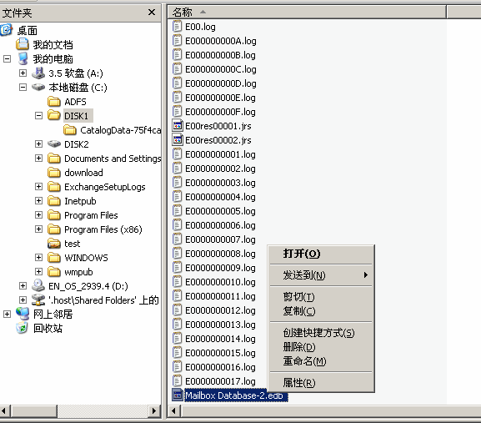Select the test shared folder icon
This screenshot has width=481, height=423.
coord(54,244)
